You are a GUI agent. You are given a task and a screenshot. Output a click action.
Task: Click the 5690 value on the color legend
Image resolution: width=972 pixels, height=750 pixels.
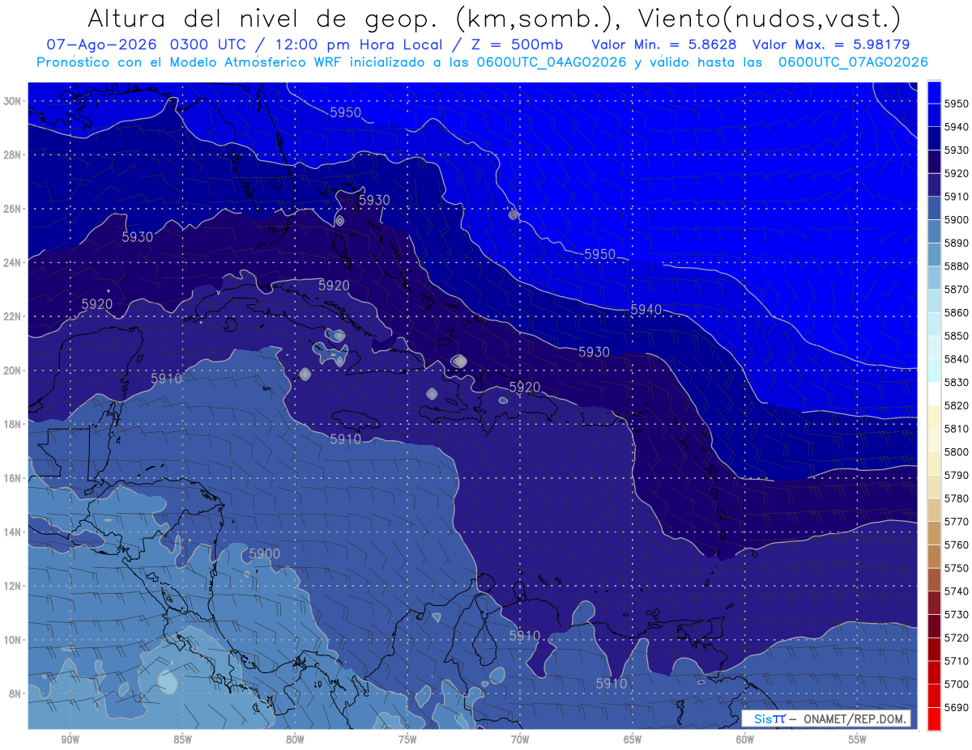pos(956,707)
